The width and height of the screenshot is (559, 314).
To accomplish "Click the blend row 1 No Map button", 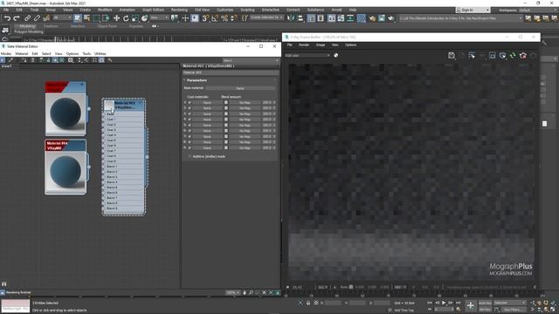I will click(245, 103).
